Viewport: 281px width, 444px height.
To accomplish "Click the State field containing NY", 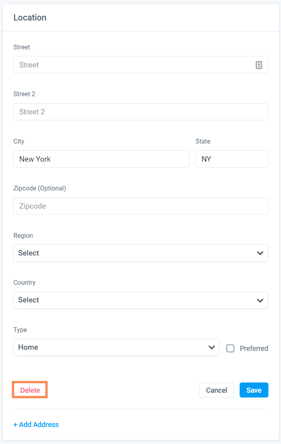I will click(232, 159).
